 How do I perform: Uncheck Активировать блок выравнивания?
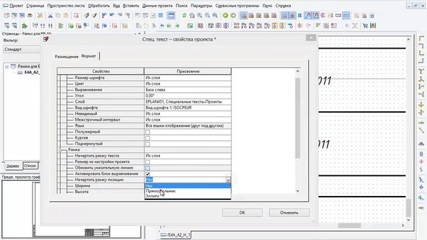[147, 174]
